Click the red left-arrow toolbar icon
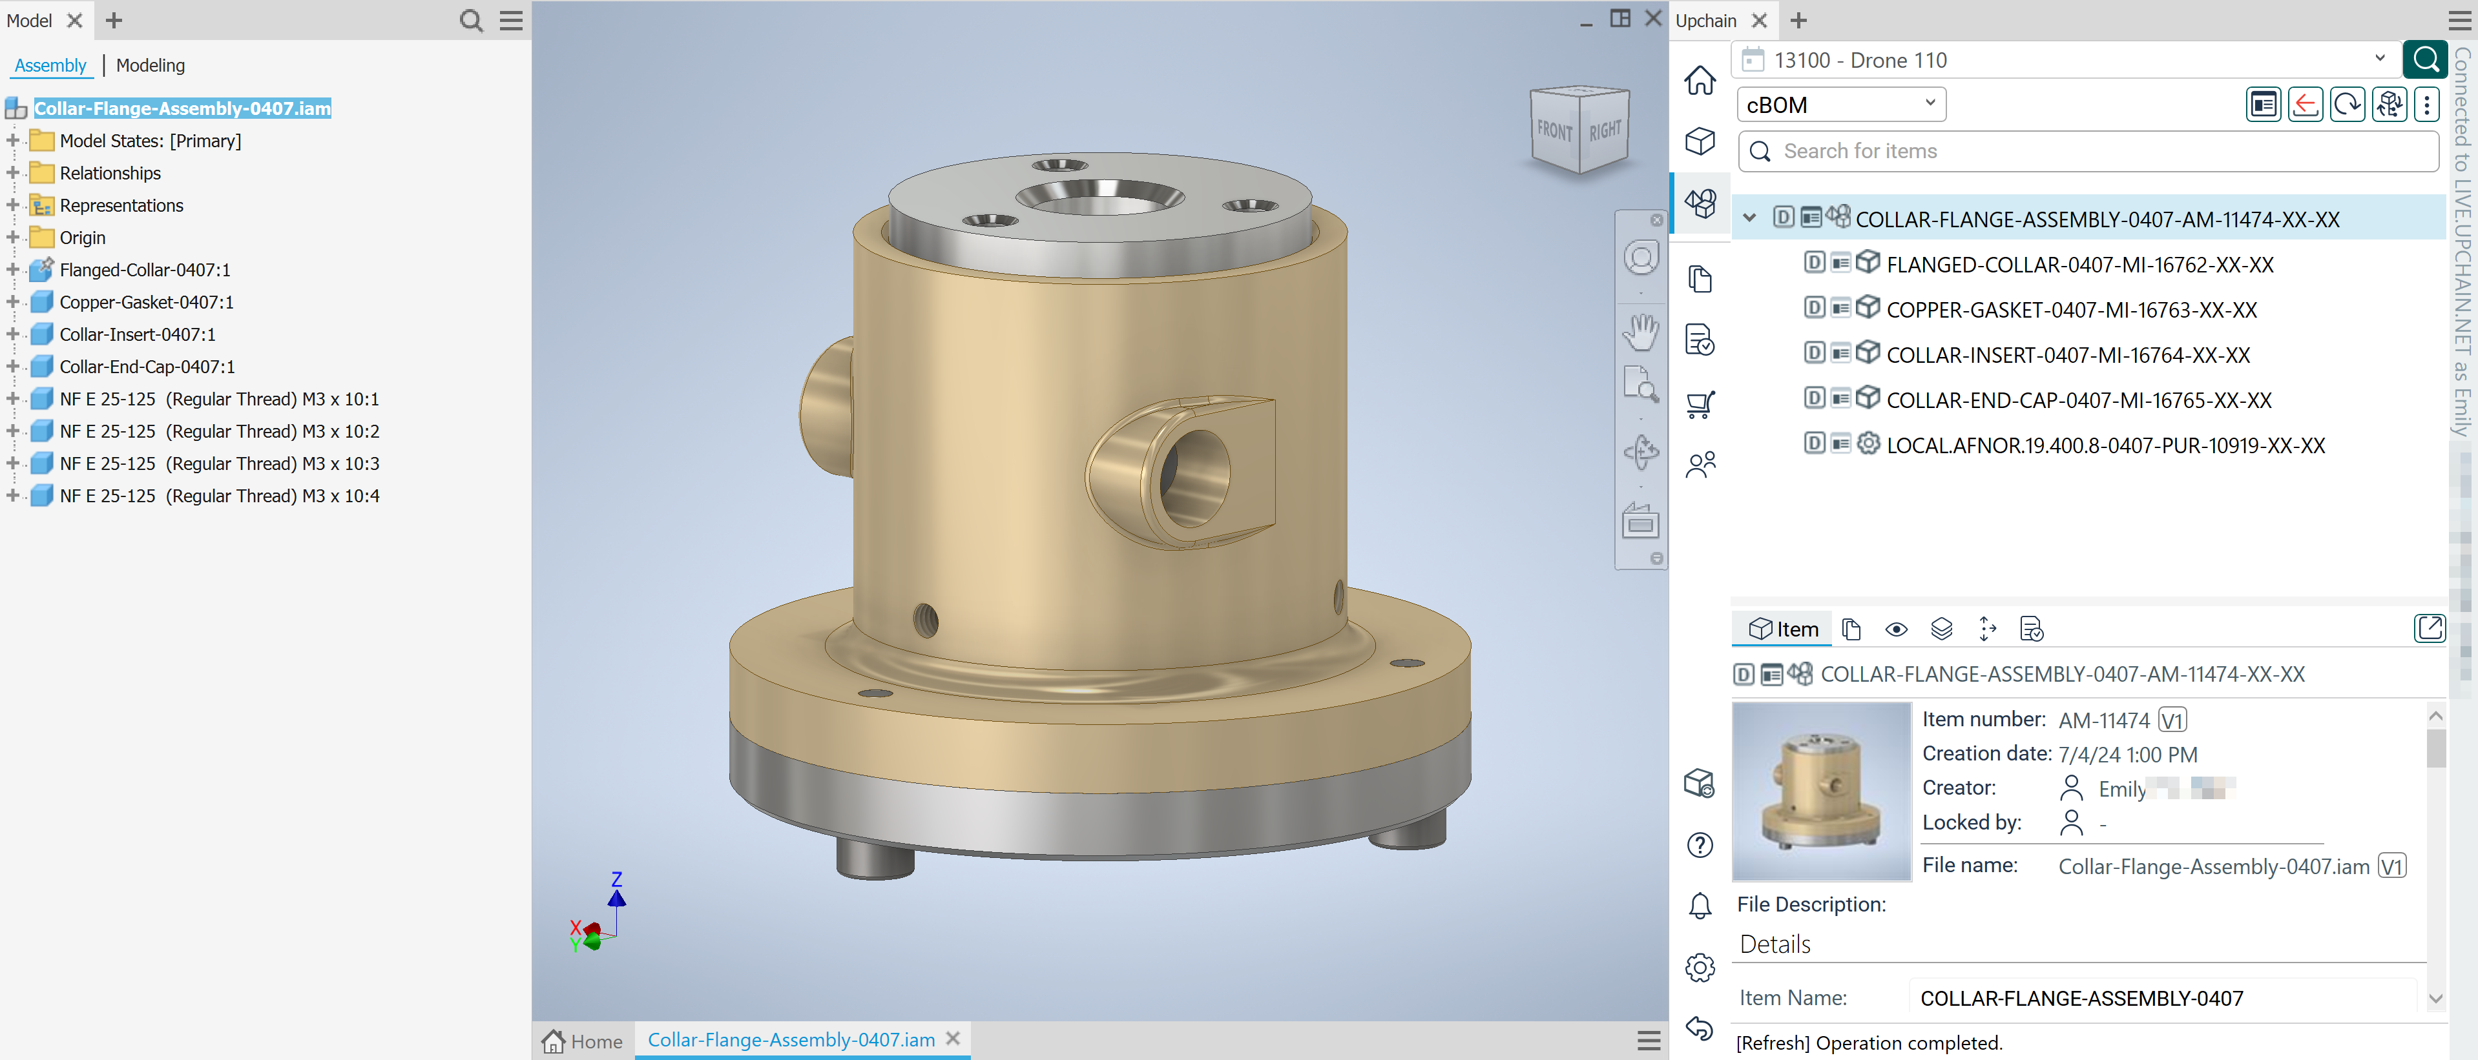This screenshot has width=2478, height=1060. (2305, 104)
